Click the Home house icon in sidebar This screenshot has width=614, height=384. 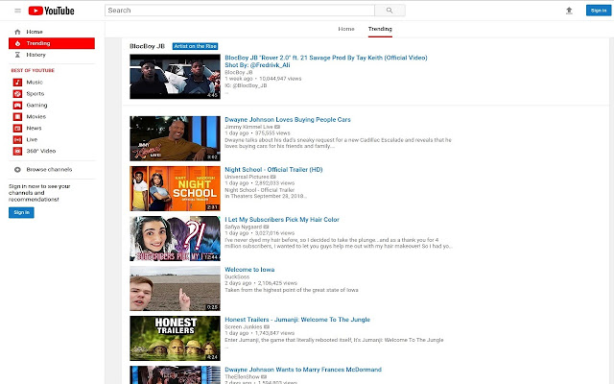click(x=17, y=32)
